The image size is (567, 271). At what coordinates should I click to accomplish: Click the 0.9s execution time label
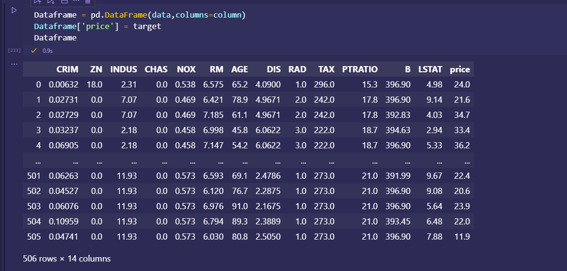coord(48,51)
